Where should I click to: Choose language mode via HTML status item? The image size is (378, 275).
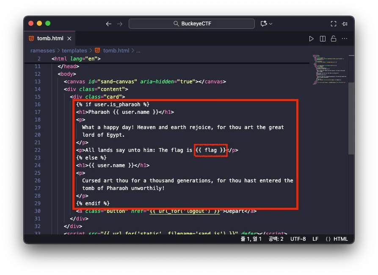tap(341, 239)
